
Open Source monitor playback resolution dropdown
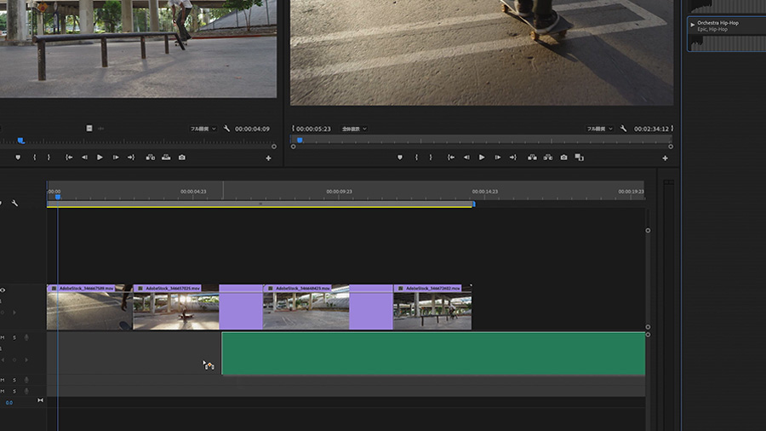pyautogui.click(x=202, y=129)
